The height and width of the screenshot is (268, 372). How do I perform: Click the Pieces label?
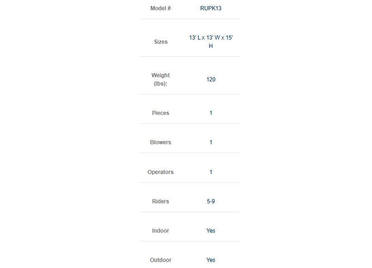[160, 113]
